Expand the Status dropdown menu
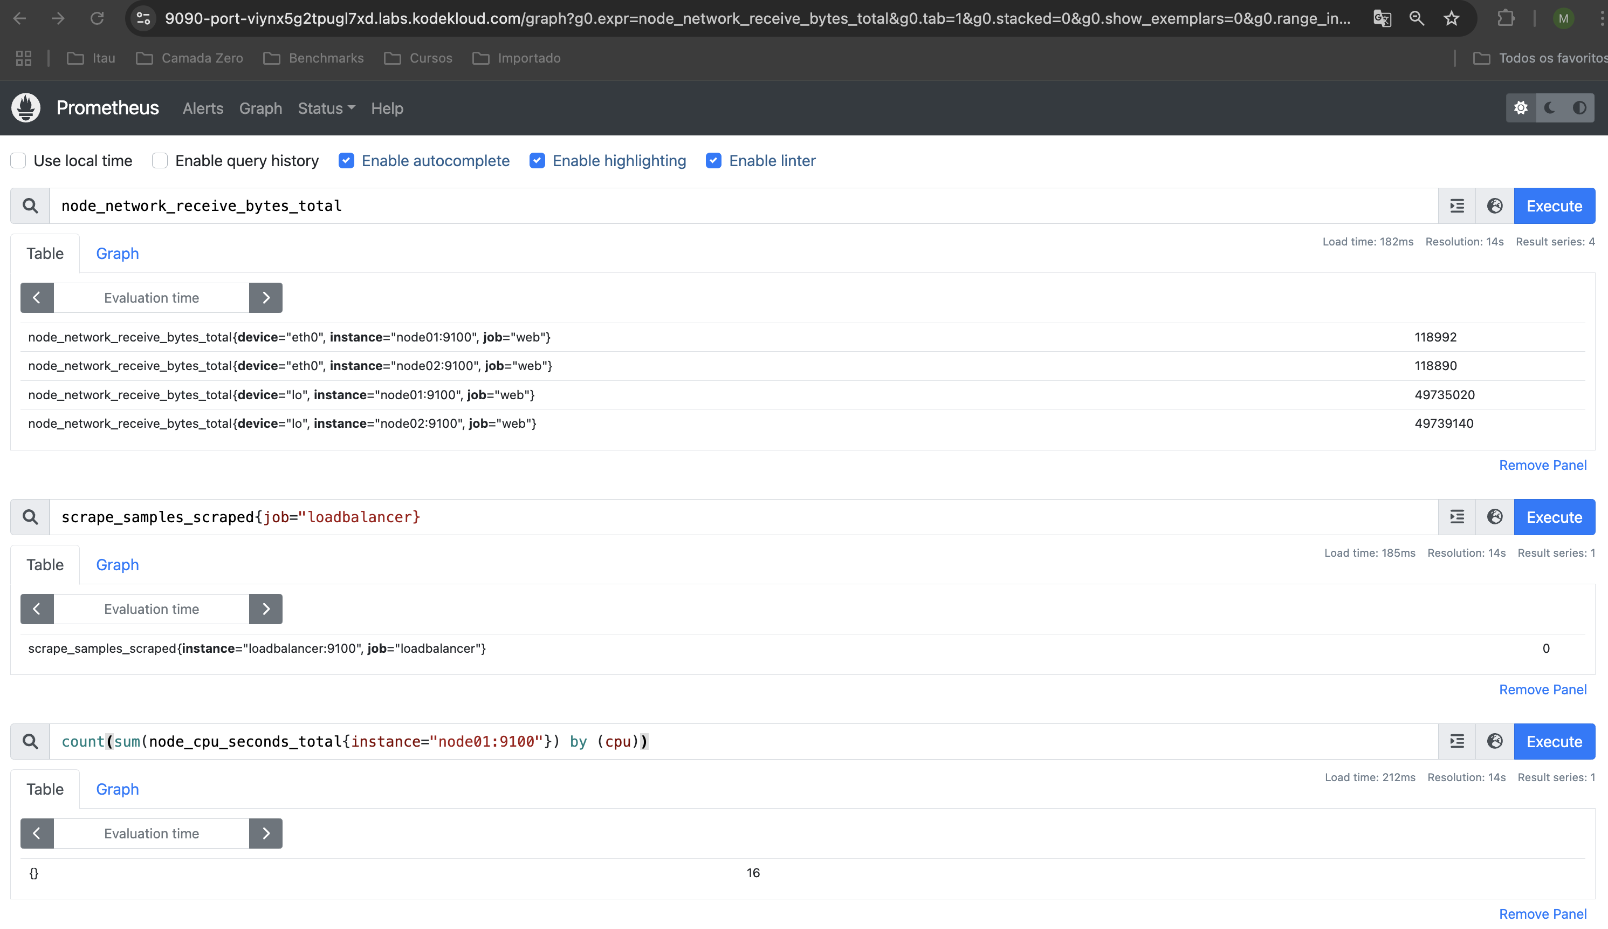This screenshot has width=1608, height=929. tap(326, 108)
